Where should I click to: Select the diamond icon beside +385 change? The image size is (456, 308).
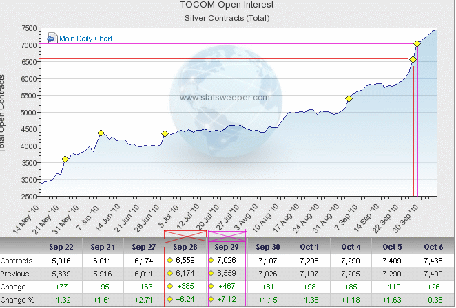(x=169, y=286)
